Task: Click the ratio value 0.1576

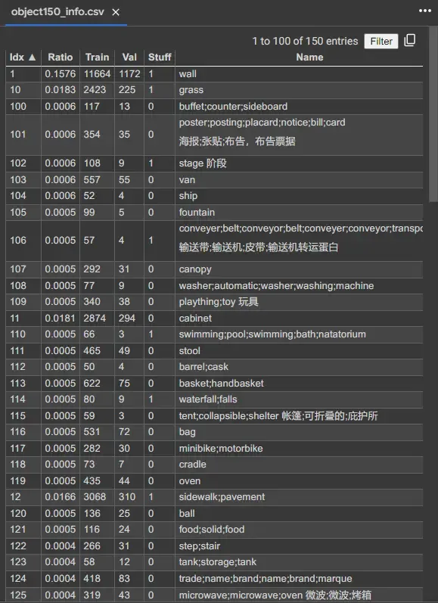Action: pyautogui.click(x=60, y=74)
